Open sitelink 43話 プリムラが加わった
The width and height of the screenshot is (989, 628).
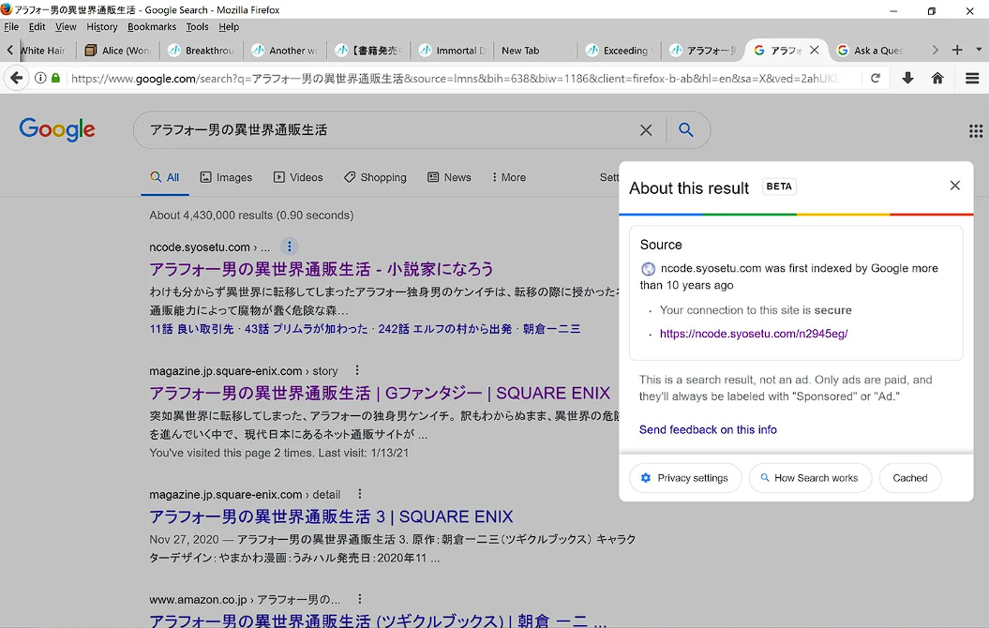click(x=306, y=329)
